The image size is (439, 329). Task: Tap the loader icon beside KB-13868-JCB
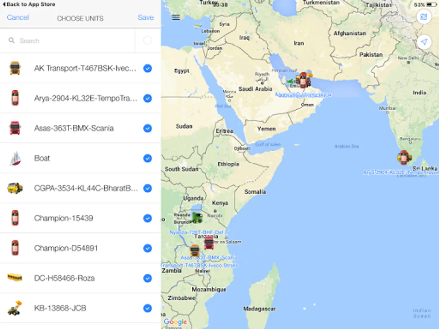[15, 308]
